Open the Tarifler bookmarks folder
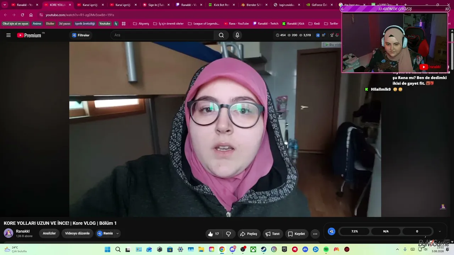Image resolution: width=454 pixels, height=255 pixels. click(331, 24)
